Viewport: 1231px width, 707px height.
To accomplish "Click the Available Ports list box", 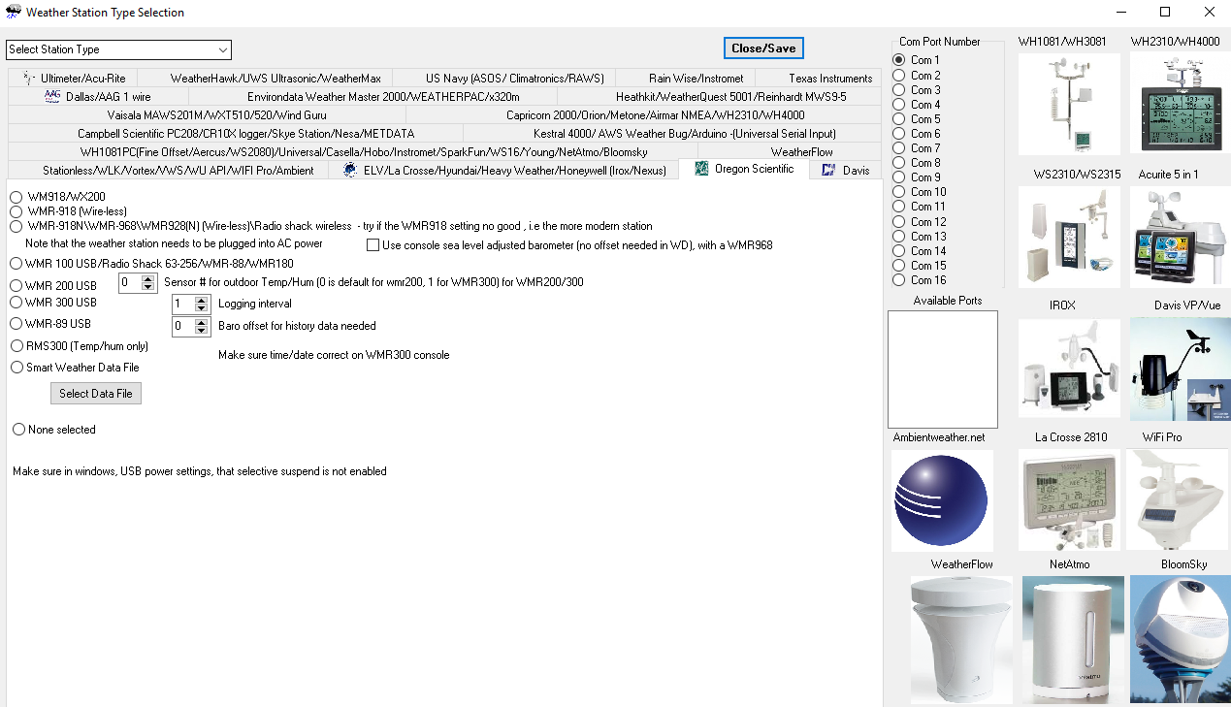I will 942,369.
